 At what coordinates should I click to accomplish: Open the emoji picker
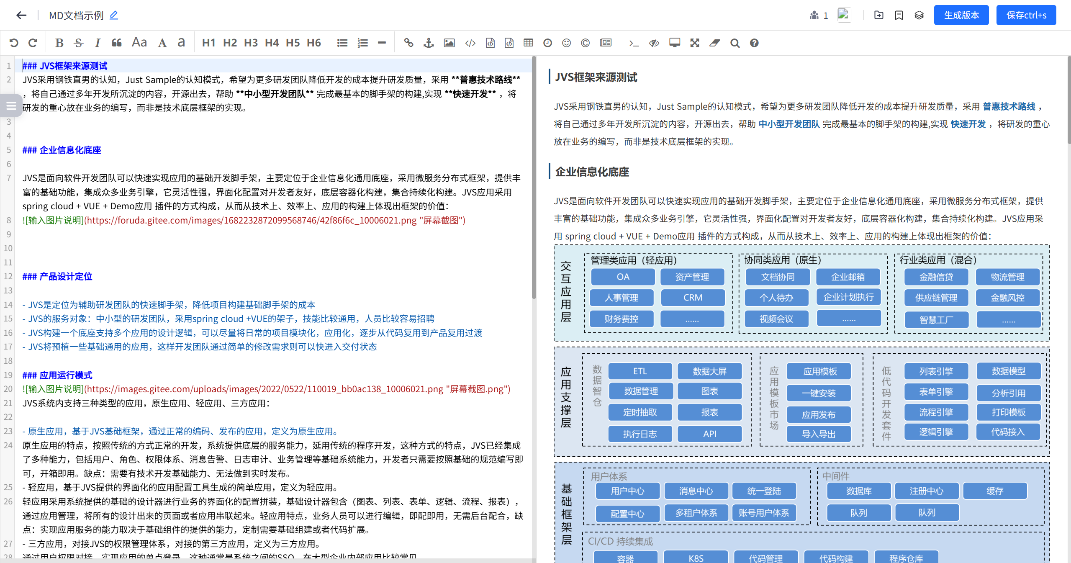point(566,43)
